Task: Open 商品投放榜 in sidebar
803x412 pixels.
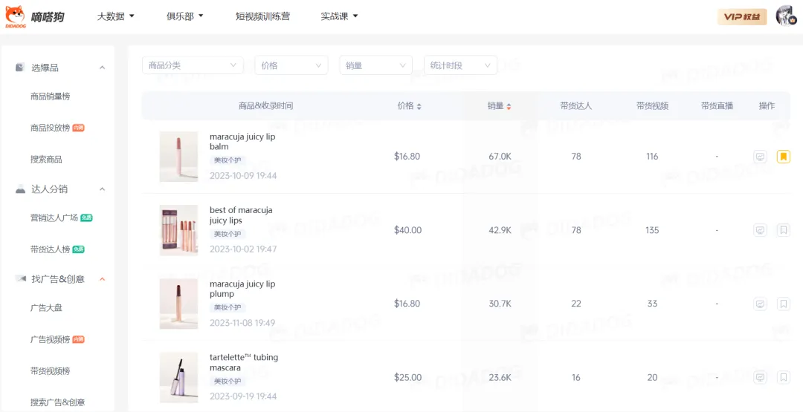Action: click(51, 128)
